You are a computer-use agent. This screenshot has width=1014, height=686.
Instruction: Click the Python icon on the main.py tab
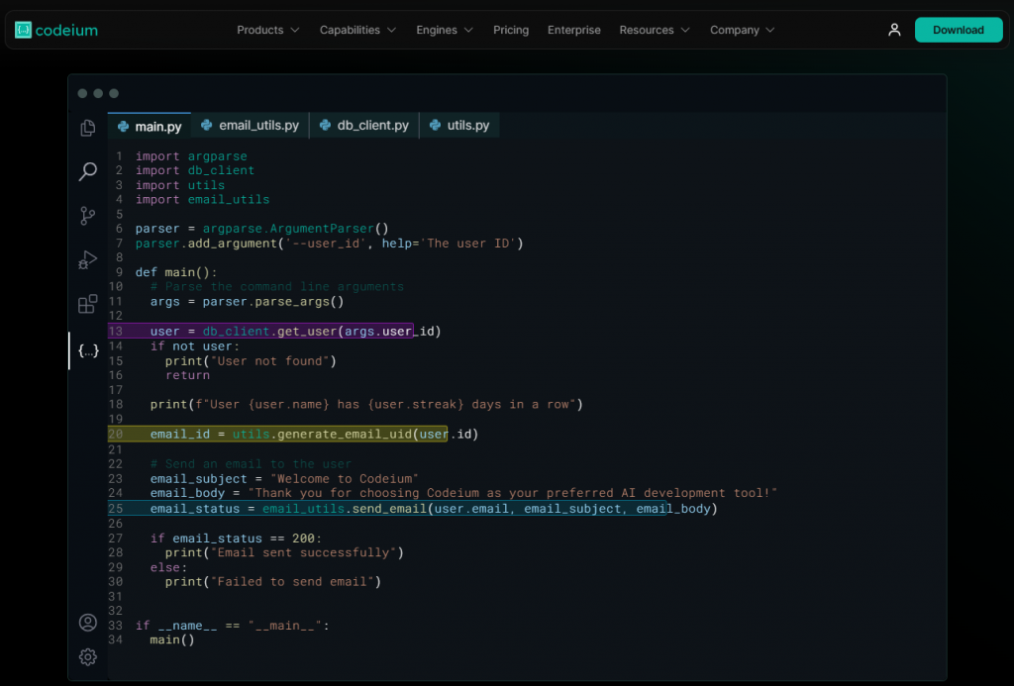(x=123, y=126)
